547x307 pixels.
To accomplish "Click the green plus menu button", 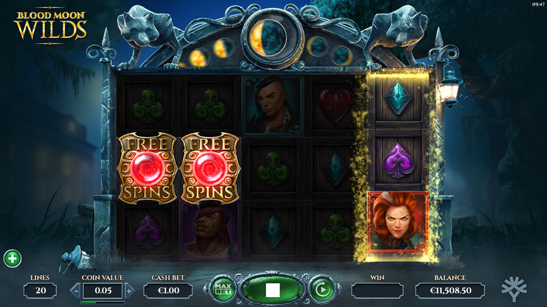I will (x=13, y=258).
